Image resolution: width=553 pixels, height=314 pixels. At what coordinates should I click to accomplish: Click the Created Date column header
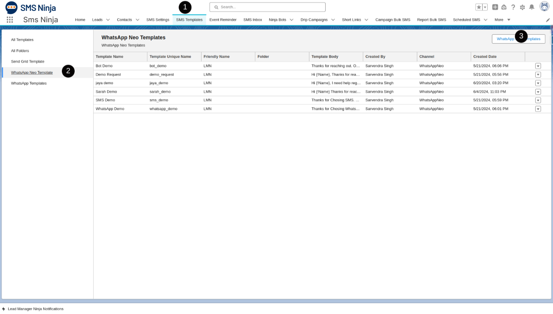(x=498, y=57)
